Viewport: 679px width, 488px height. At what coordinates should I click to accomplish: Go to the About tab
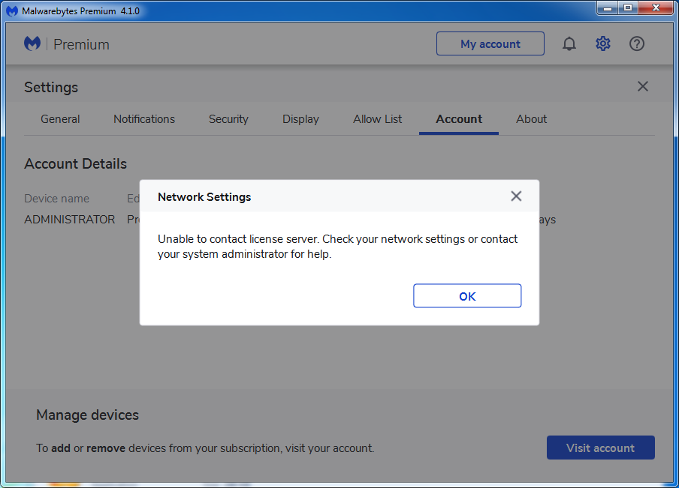[531, 119]
